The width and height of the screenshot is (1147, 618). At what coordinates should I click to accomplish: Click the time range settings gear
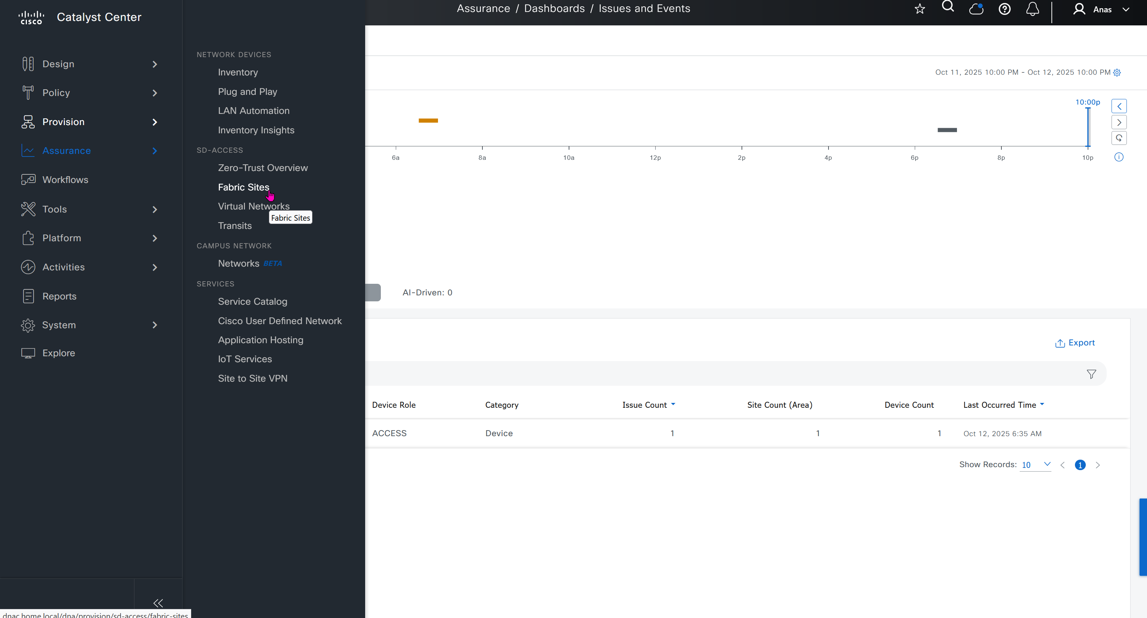point(1117,72)
